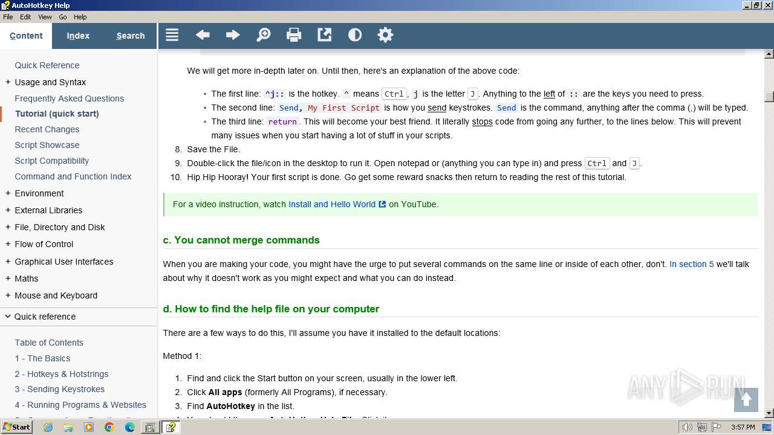
Task: Open settings gear icon in toolbar
Action: click(385, 35)
